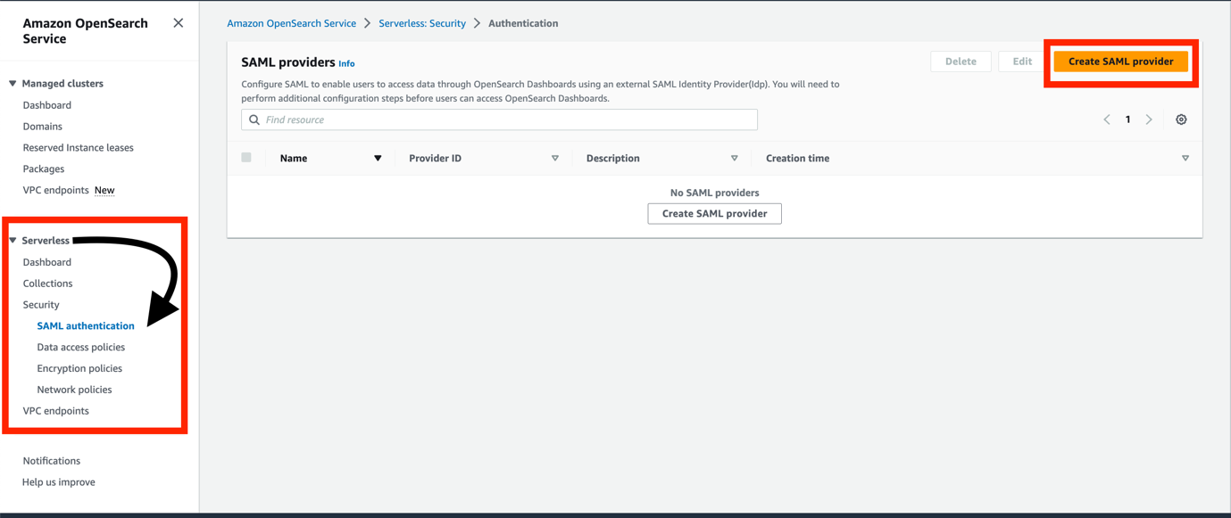Click the orange Create SAML provider button
Viewport: 1231px width, 518px height.
coord(1121,62)
